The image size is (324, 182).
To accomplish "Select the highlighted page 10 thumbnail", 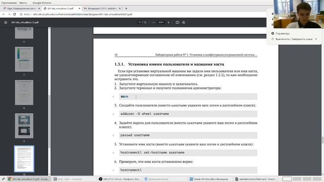I will (x=24, y=159).
